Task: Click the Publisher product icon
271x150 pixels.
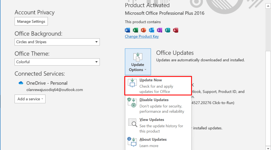Action: coord(168,30)
